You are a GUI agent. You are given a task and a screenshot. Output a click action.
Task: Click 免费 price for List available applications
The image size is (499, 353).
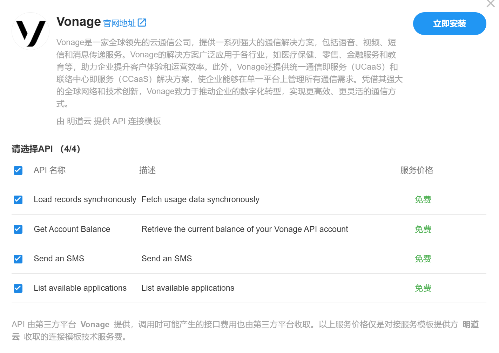click(x=423, y=288)
